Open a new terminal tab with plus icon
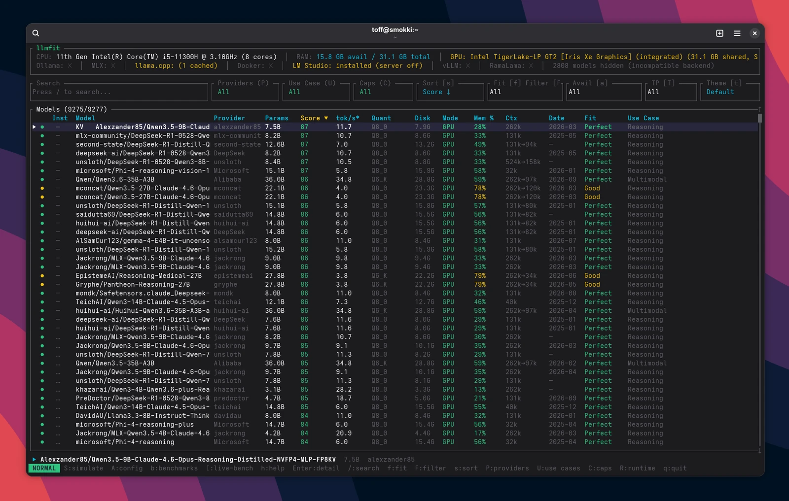 point(719,33)
